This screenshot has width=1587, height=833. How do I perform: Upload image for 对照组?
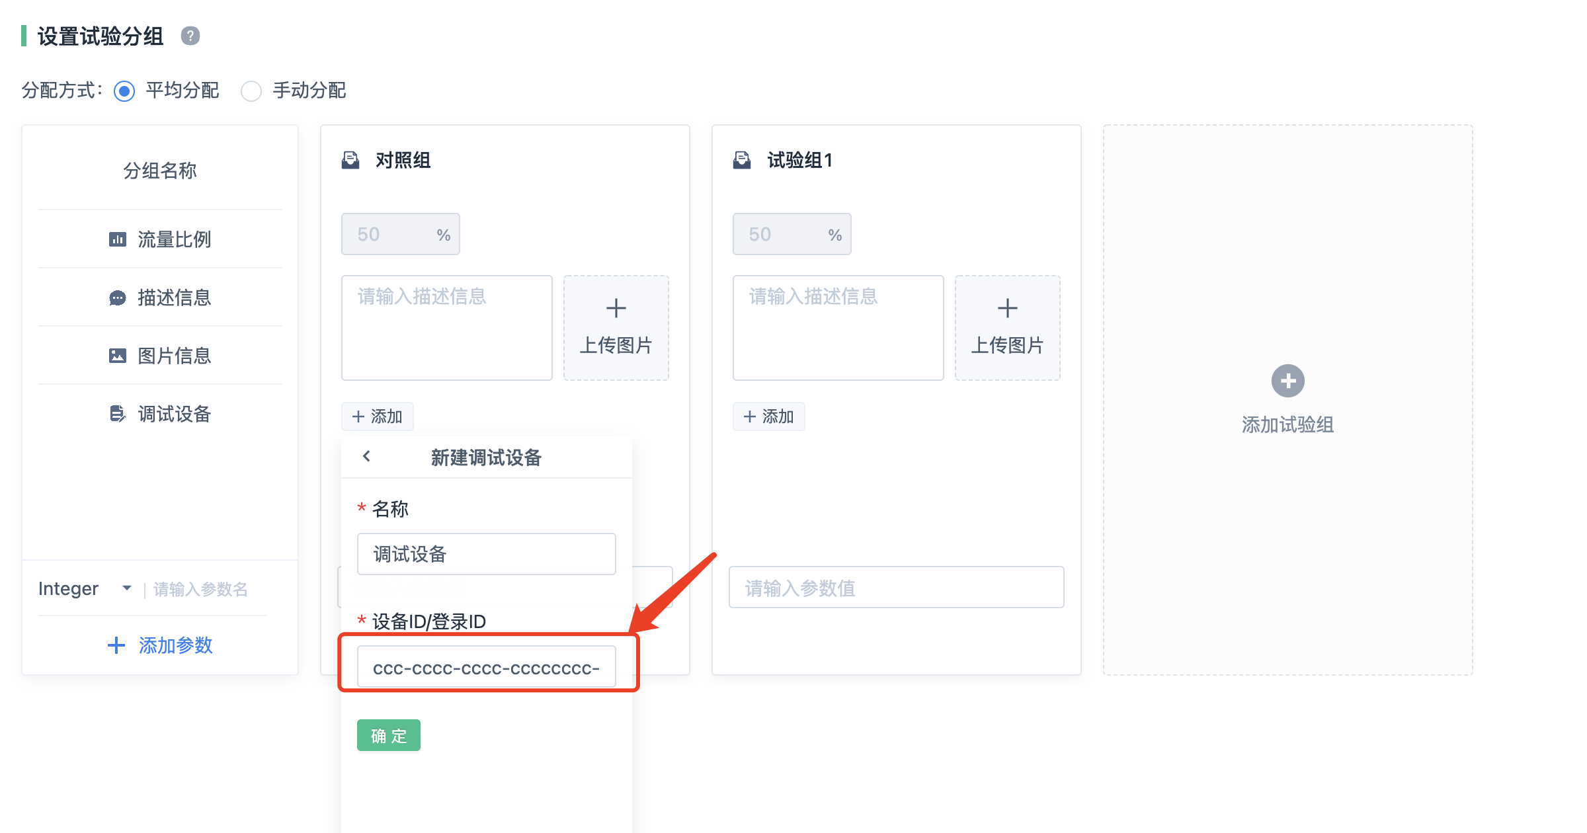tap(616, 328)
